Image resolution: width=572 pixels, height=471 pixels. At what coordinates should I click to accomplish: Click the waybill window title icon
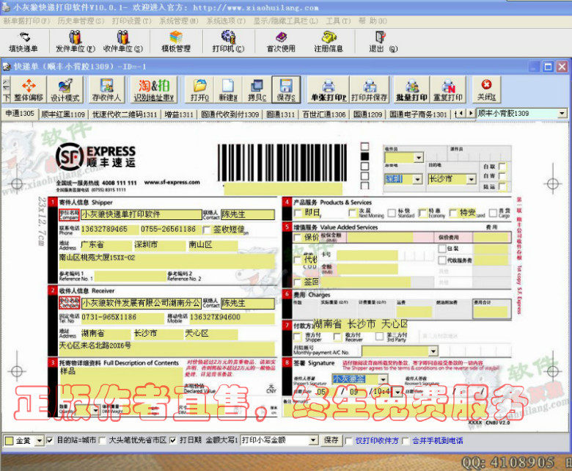point(7,67)
